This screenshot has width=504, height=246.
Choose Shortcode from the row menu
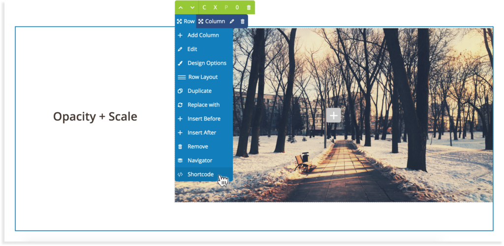coord(204,174)
